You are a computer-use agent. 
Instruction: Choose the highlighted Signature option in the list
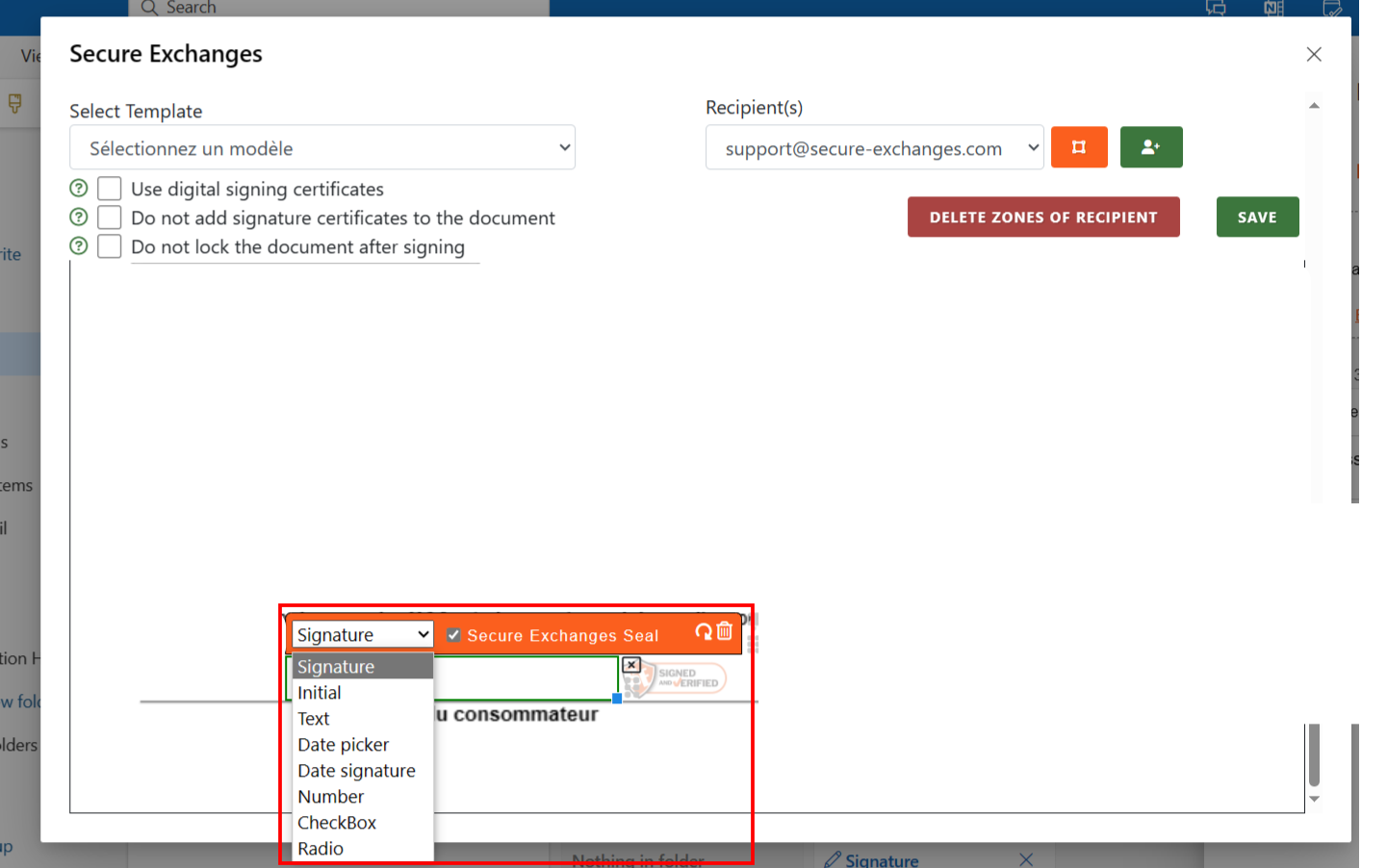pyautogui.click(x=363, y=666)
